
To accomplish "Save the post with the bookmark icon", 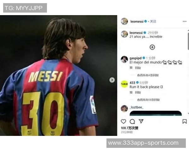I will [x=185, y=121].
